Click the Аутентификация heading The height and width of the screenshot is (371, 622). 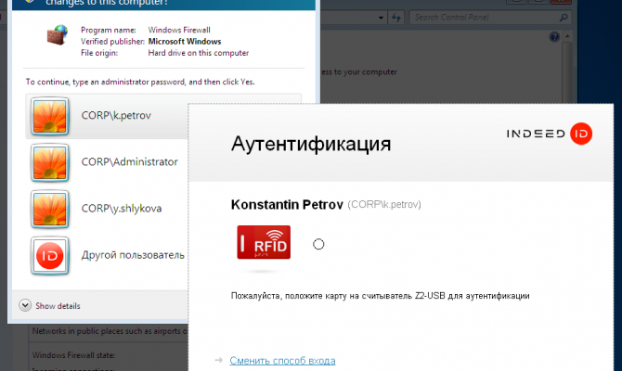[311, 143]
